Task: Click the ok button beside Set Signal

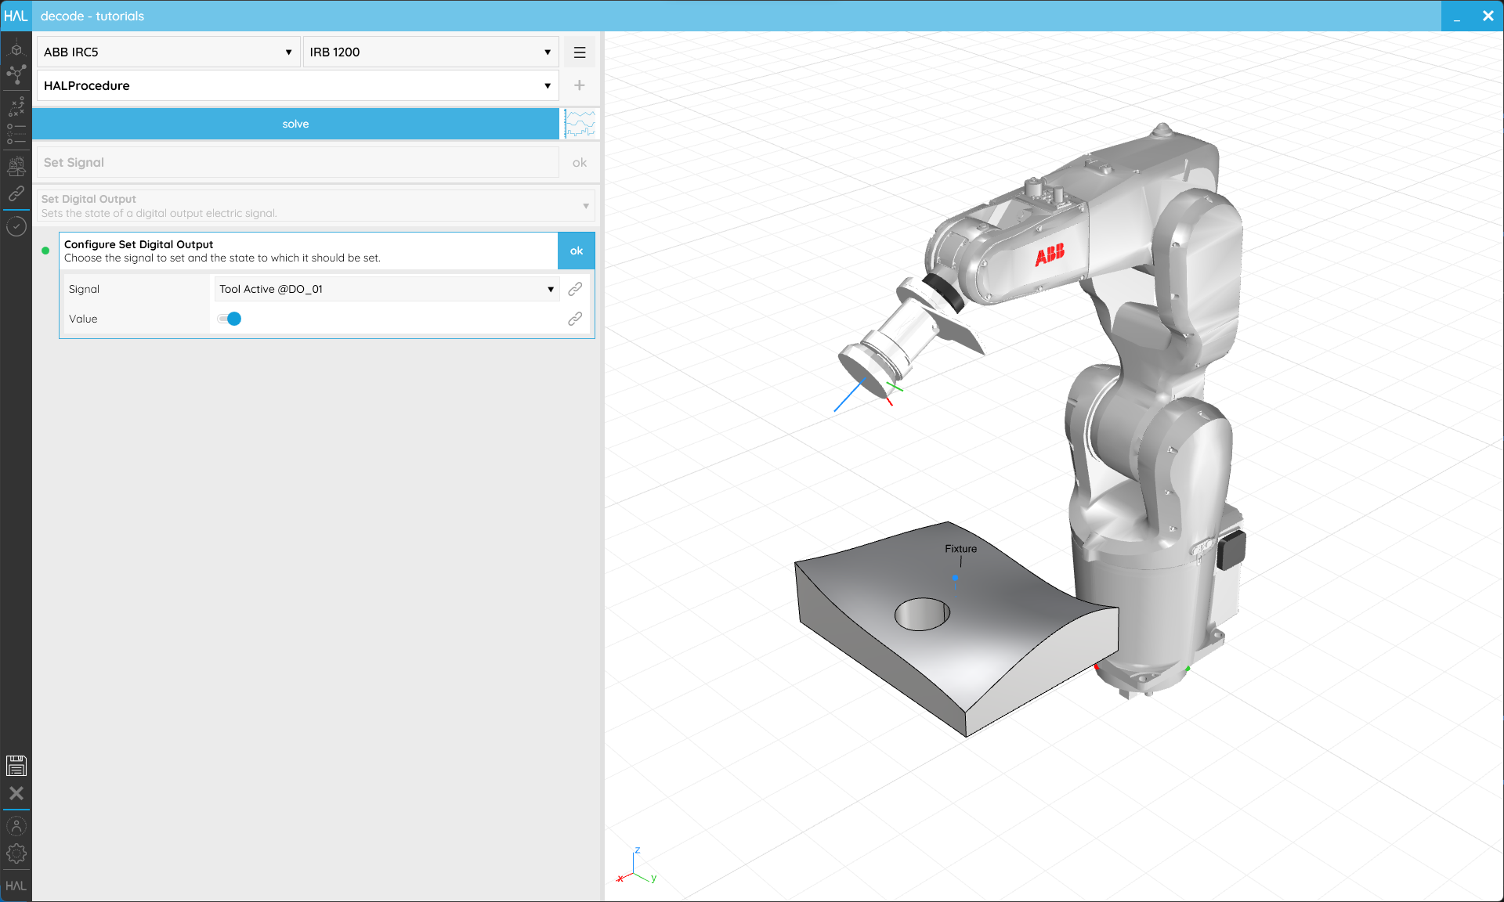Action: (x=580, y=163)
